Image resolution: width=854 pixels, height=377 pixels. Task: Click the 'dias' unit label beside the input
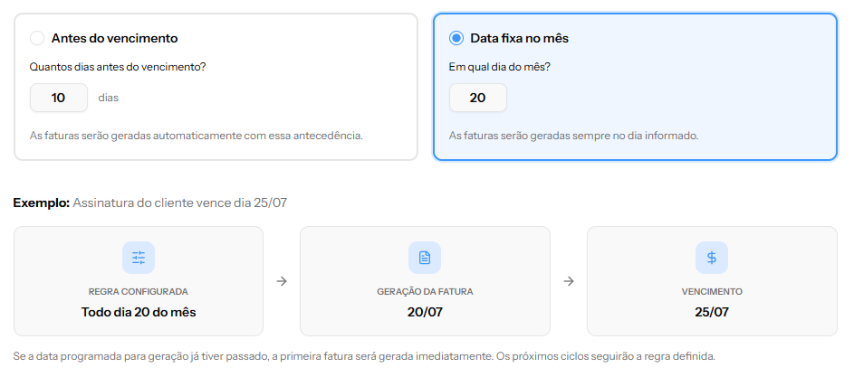[109, 98]
